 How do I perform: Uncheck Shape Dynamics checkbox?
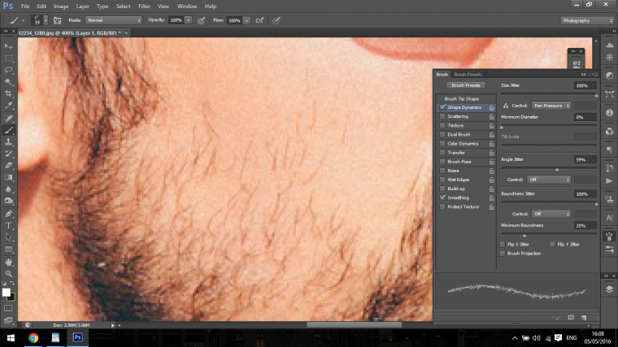[x=442, y=107]
